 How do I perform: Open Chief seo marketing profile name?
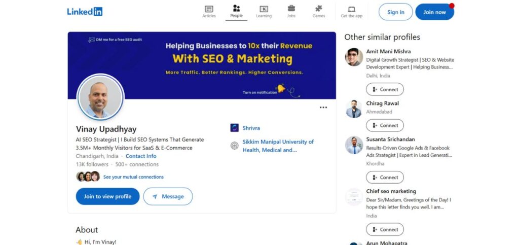(391, 191)
